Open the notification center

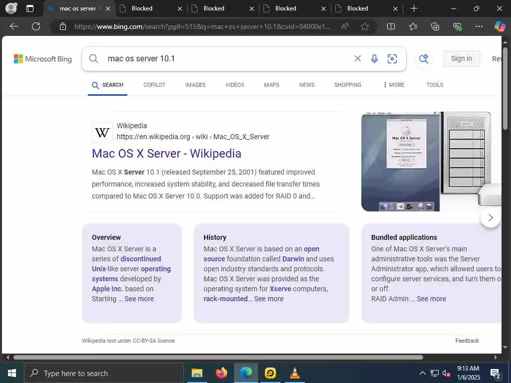coord(496,373)
